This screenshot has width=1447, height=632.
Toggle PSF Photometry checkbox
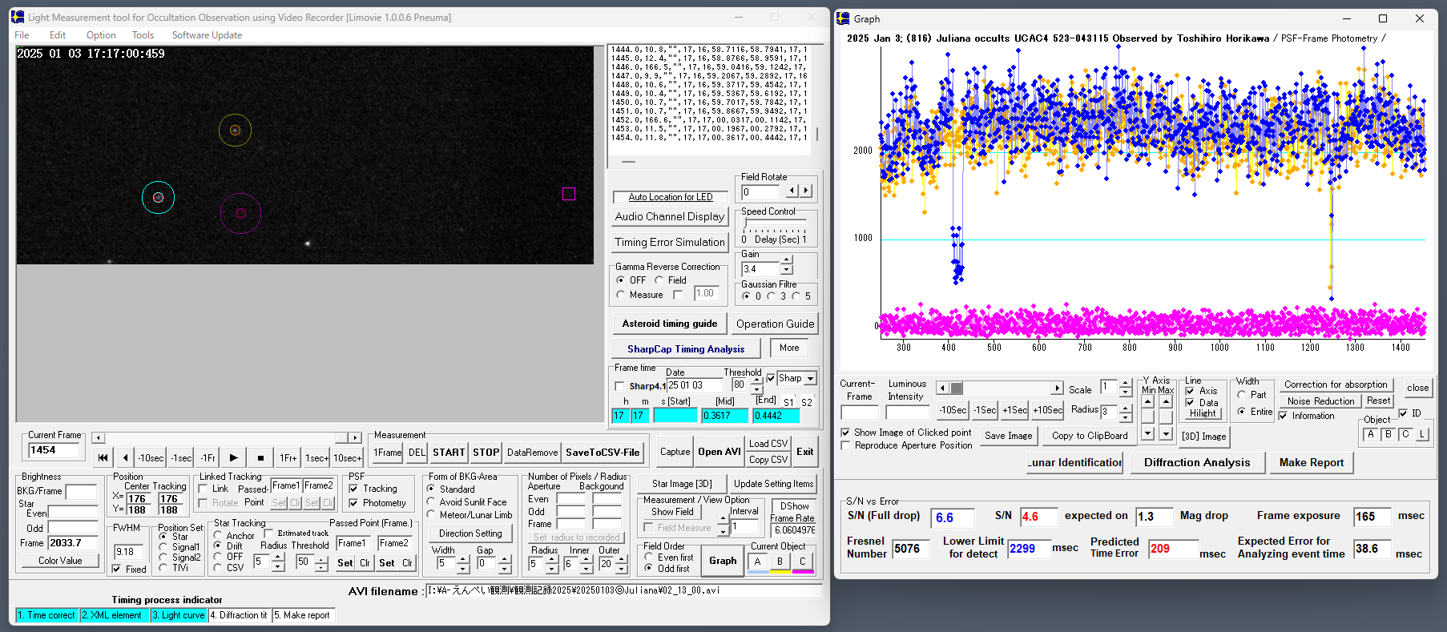(353, 503)
